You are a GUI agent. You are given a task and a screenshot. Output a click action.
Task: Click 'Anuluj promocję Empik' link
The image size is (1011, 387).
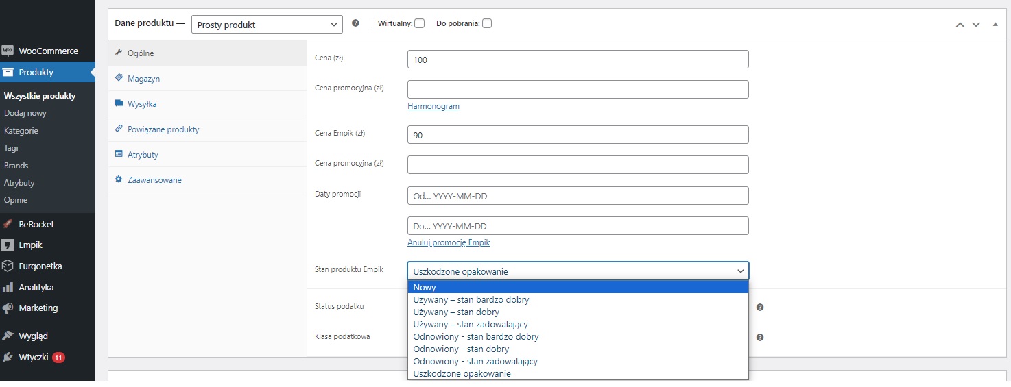click(449, 243)
